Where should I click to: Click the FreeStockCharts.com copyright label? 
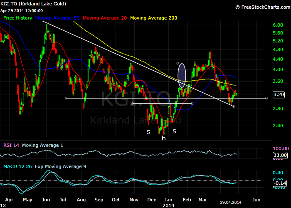point(263,7)
